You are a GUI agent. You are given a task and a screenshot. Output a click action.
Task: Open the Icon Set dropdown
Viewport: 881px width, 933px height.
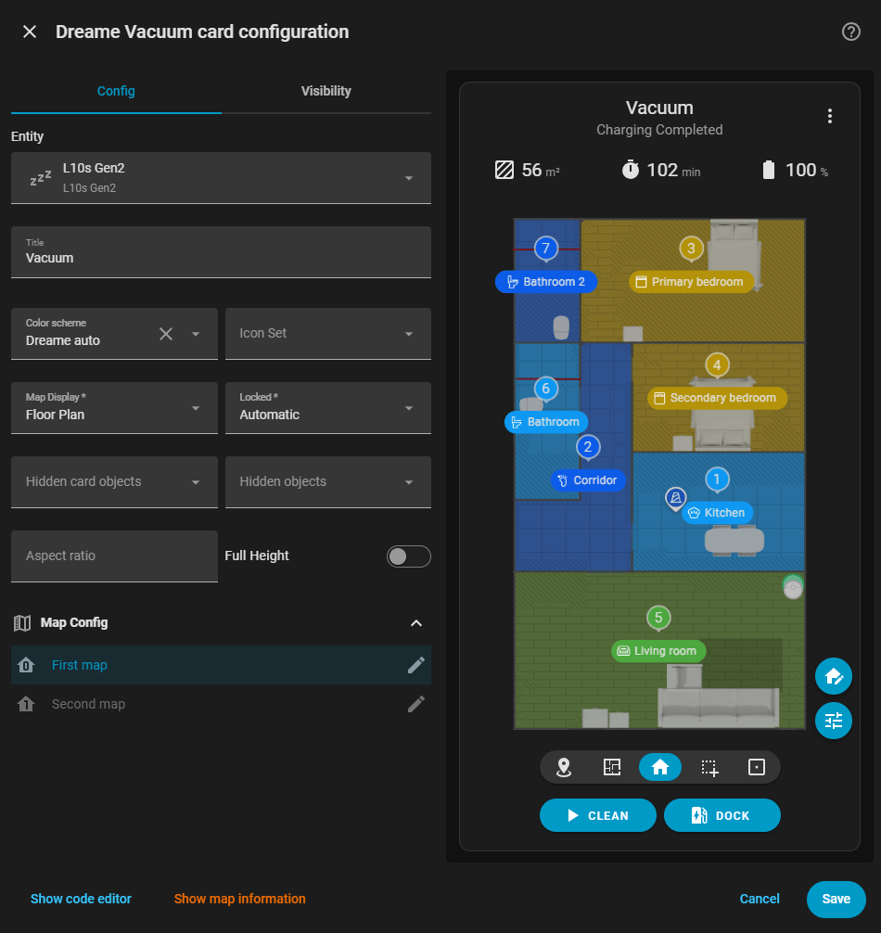[x=327, y=334]
